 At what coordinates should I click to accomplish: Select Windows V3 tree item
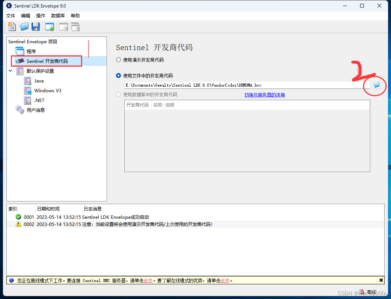47,90
